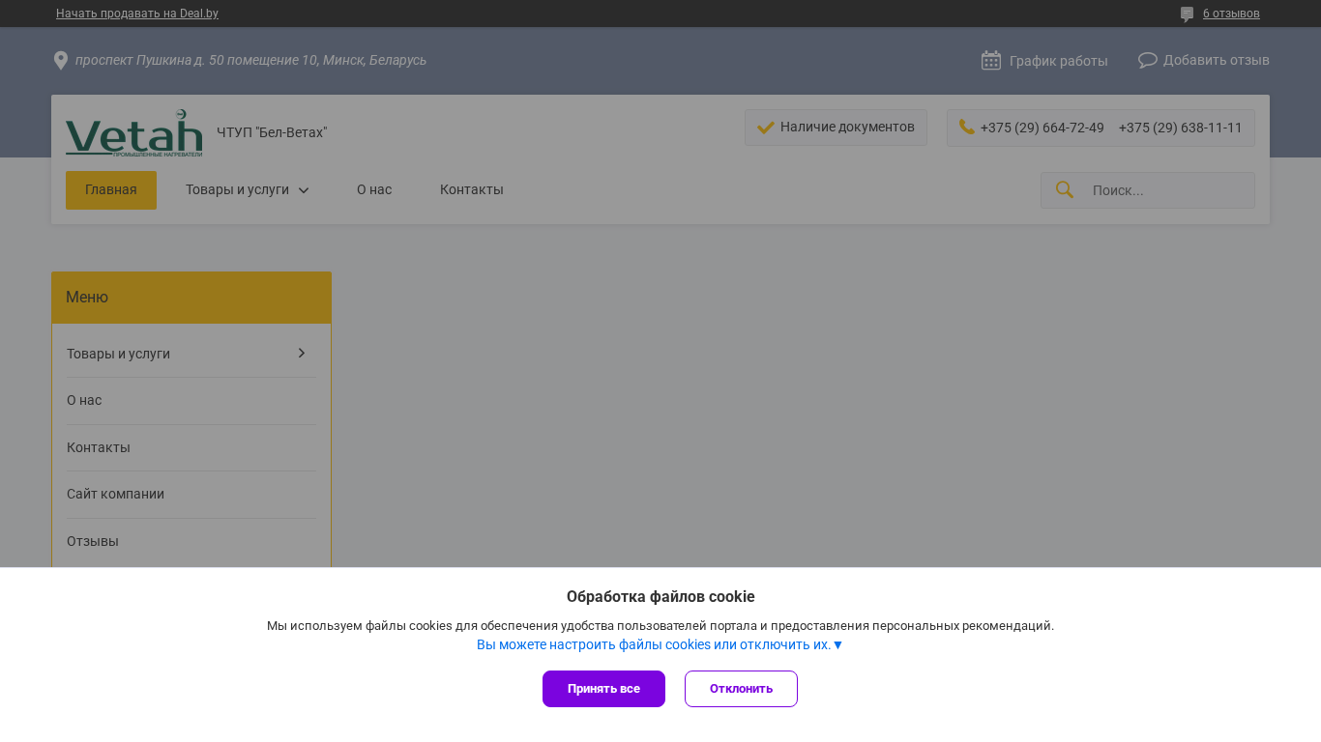Select Товары и услуги in side menu
This screenshot has height=742, width=1321.
tap(118, 354)
